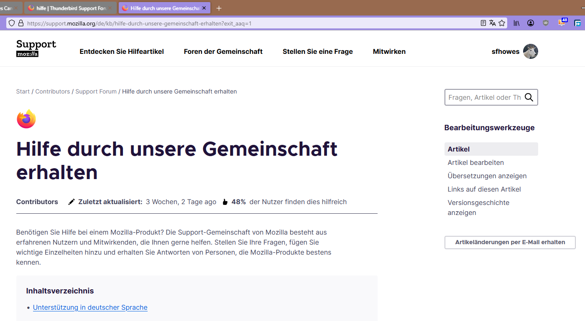Open the Entdecken Sie Hilfeartikel menu
This screenshot has width=585, height=321.
pyautogui.click(x=122, y=51)
